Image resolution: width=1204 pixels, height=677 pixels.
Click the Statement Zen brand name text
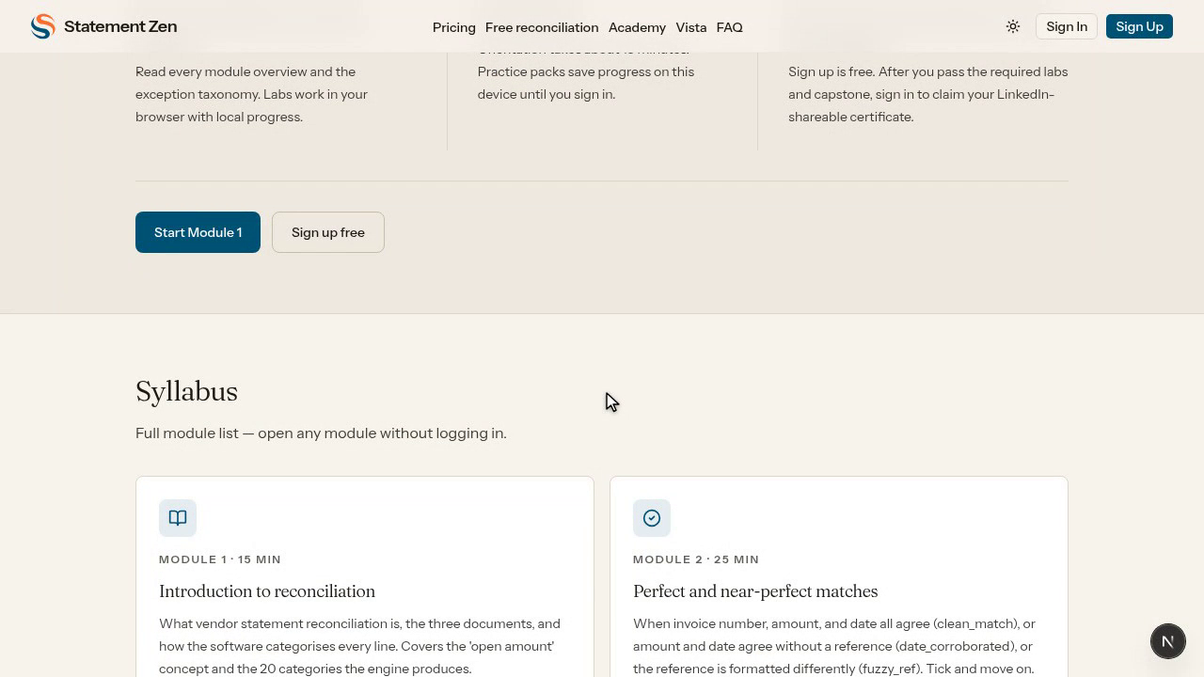(120, 26)
